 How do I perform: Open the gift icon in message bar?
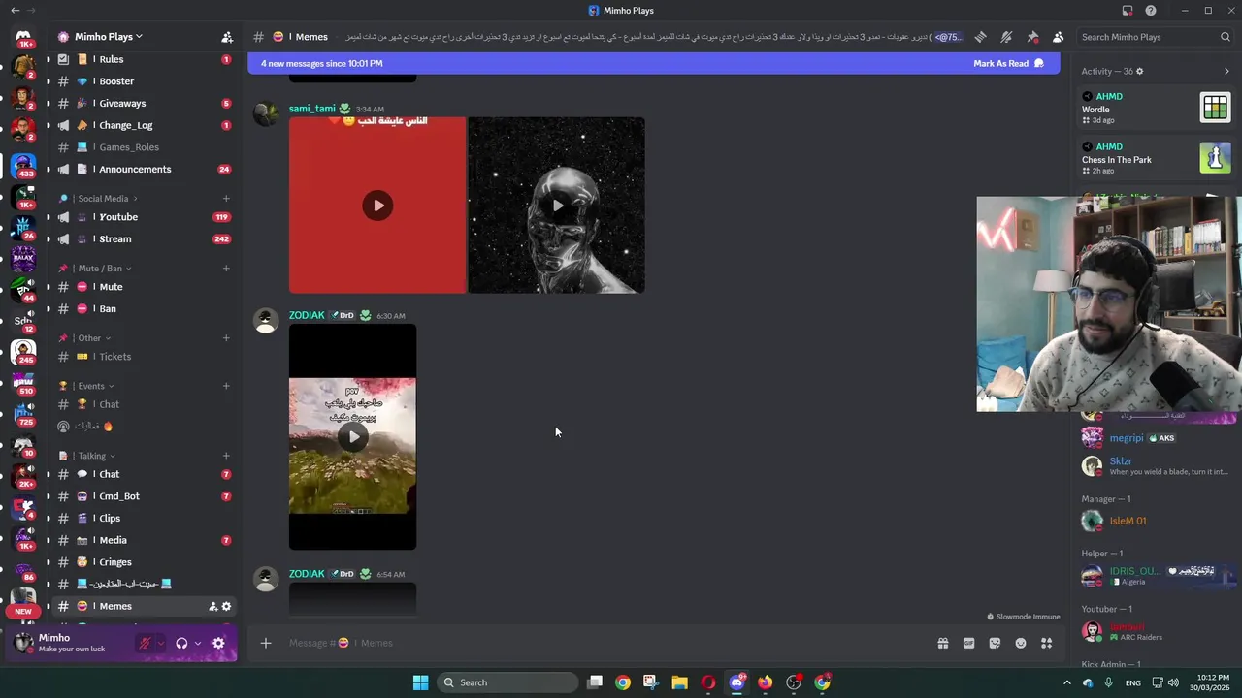pos(942,644)
